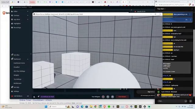This screenshot has width=195, height=109.
Task: Click the heart reaction icon in chat
Action: click(190, 95)
